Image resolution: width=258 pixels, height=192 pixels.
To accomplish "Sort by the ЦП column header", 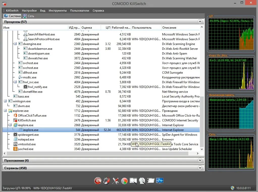I will coord(106,28).
